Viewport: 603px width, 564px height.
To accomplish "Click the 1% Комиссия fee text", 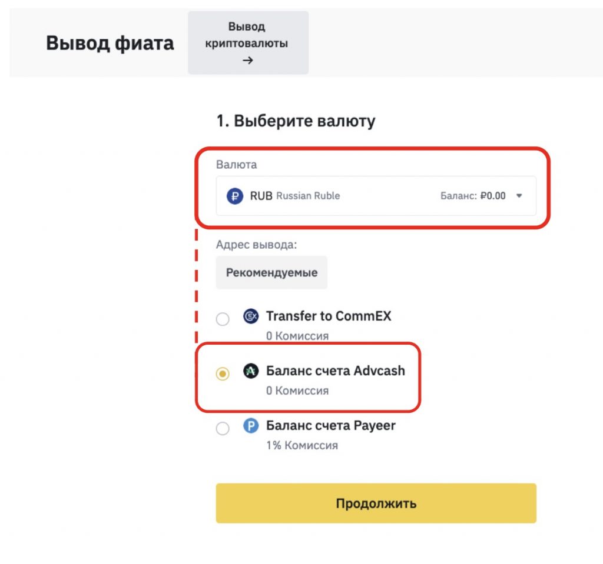I will [x=302, y=445].
